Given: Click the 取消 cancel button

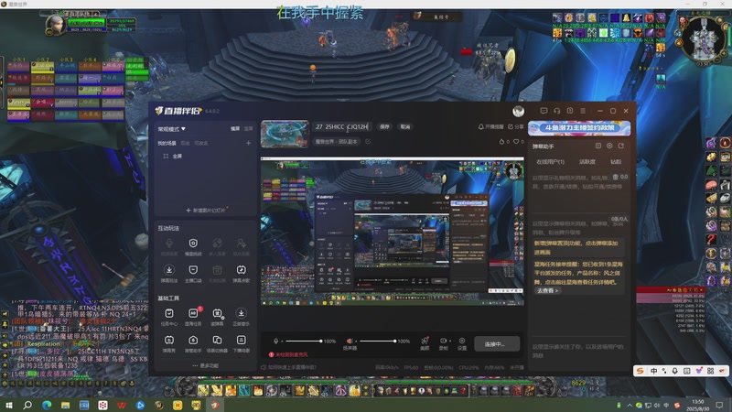Looking at the screenshot, I should click(x=405, y=126).
